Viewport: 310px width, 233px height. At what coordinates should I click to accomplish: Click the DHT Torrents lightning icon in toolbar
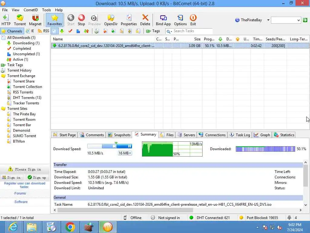(130, 31)
